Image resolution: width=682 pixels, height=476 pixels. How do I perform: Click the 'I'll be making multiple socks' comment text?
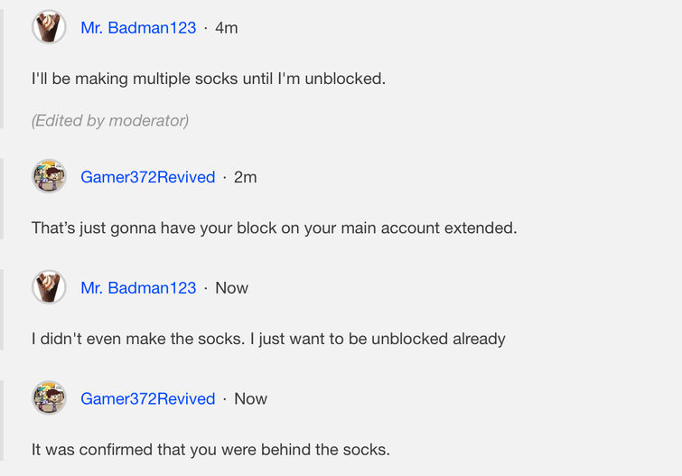(x=209, y=79)
